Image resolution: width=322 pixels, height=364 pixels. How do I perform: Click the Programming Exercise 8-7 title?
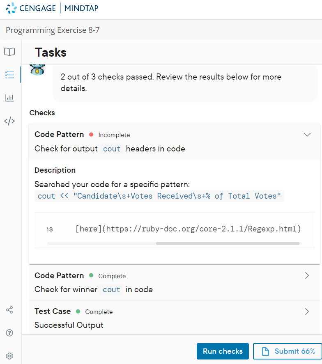(53, 30)
